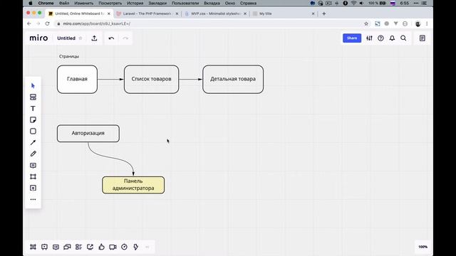The width and height of the screenshot is (456, 256).
Task: Open a new browser tab
Action: click(323, 14)
